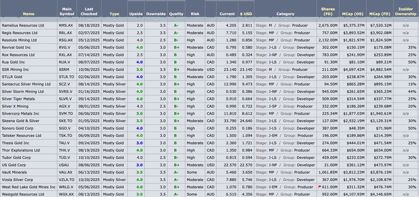The height and width of the screenshot is (197, 419).
Task: Click the 1,061.85M shares for Vault Minerals
Action: click(x=328, y=172)
